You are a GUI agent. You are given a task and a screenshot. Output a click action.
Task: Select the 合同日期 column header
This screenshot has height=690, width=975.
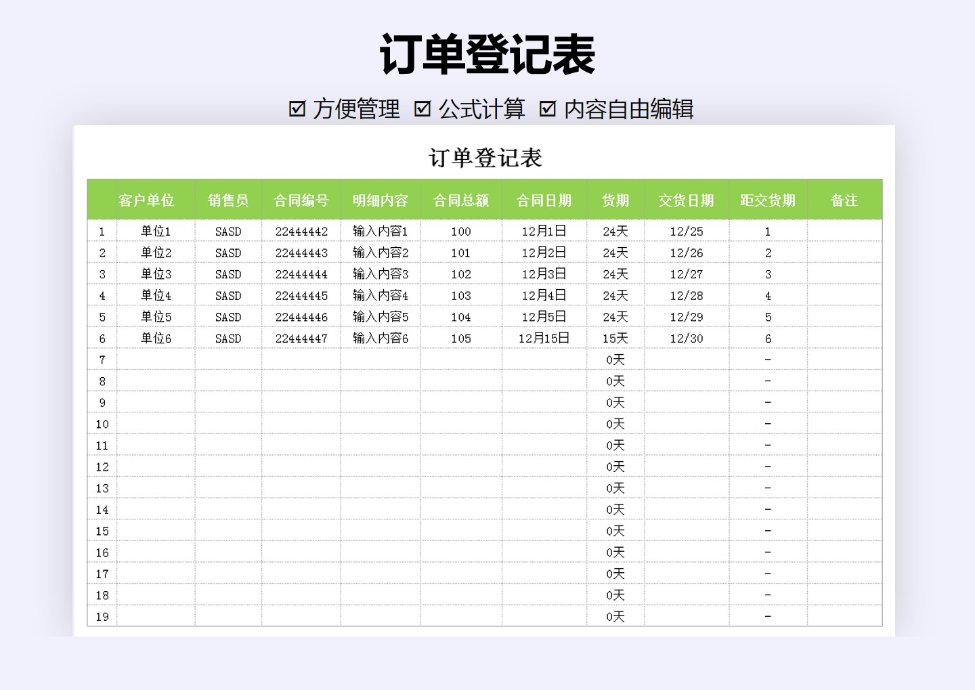[545, 200]
